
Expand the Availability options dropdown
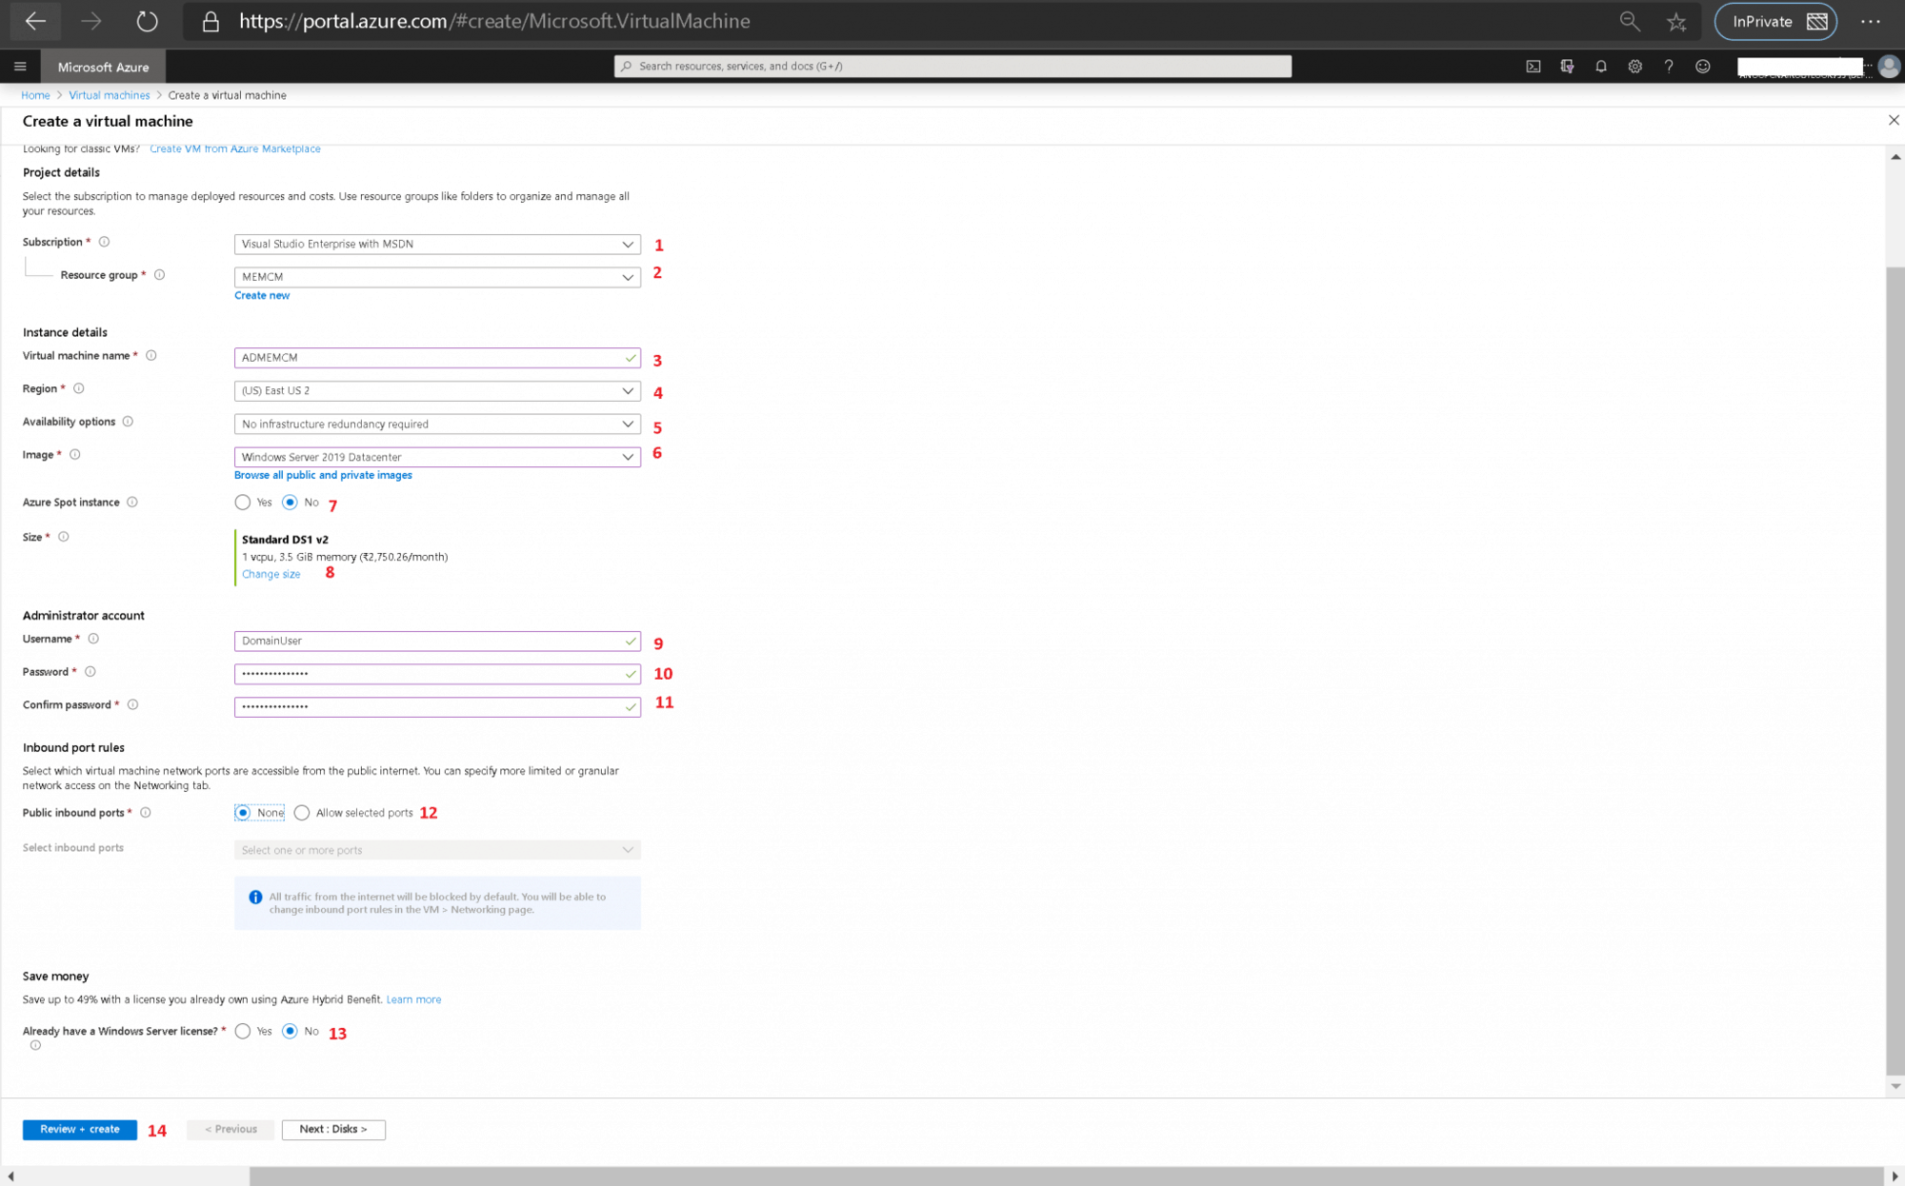[x=437, y=425]
